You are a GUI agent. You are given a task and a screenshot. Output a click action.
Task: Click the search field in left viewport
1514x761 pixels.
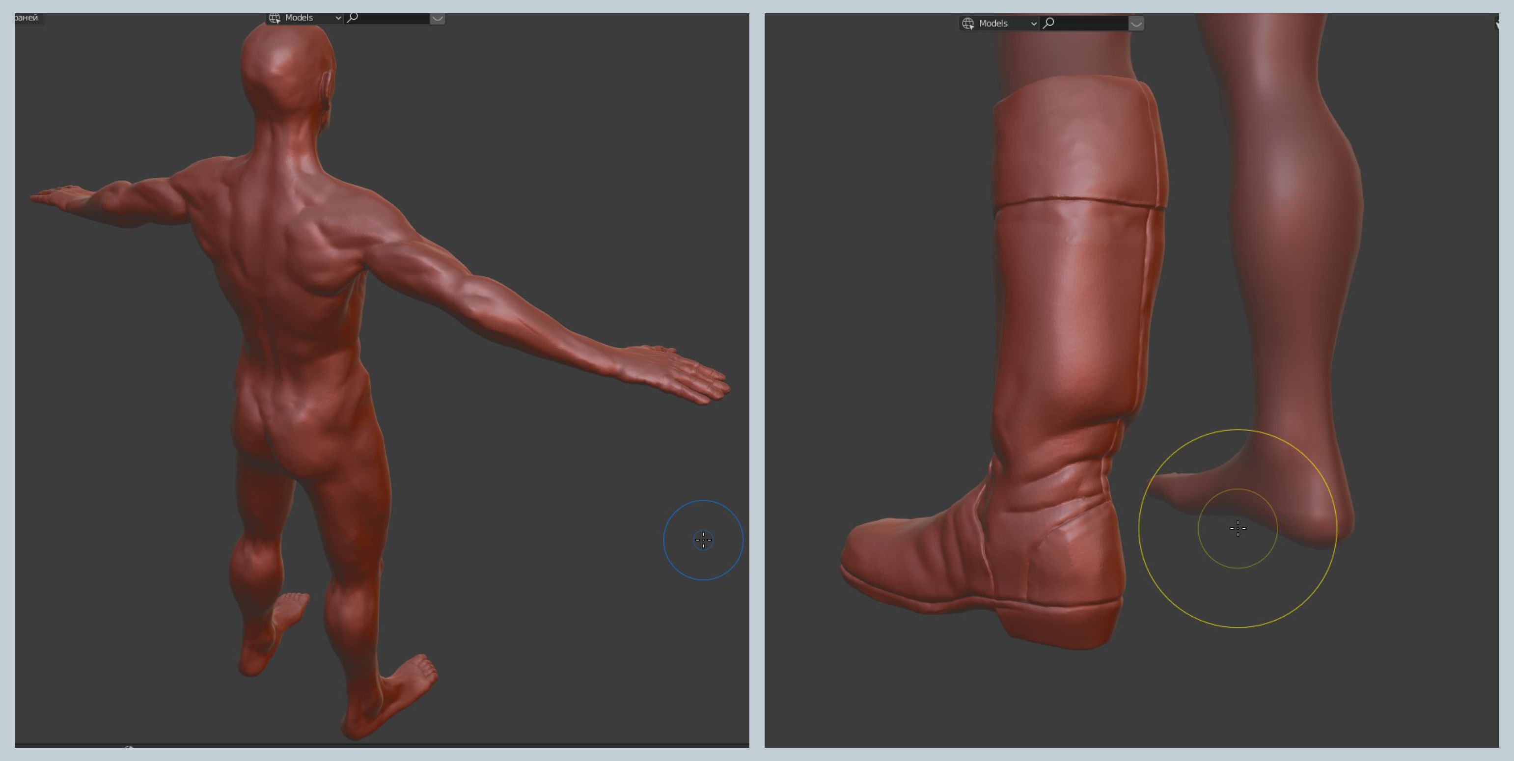pyautogui.click(x=394, y=18)
